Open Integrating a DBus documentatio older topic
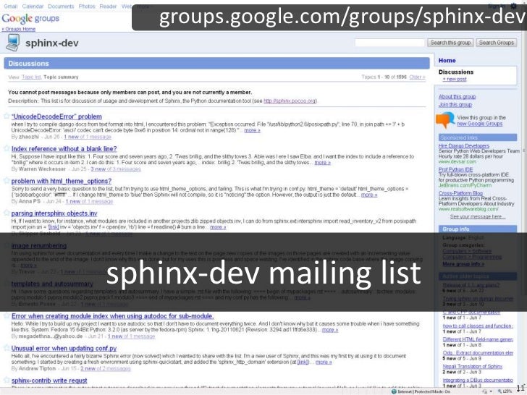Image resolution: width=527 pixels, height=395 pixels. (478, 381)
